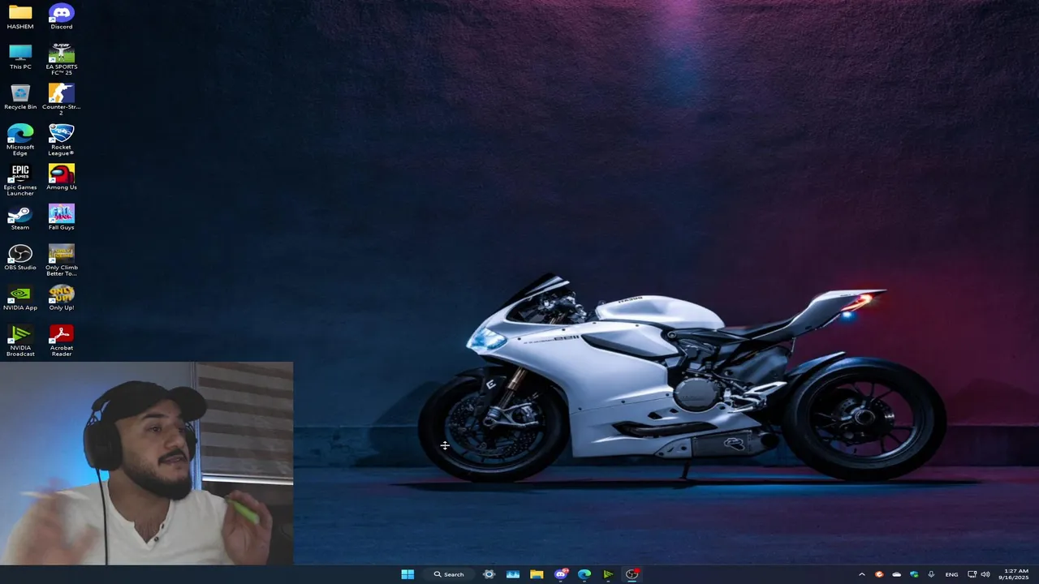
Task: Open OneDrive cloud tray icon
Action: coord(896,574)
